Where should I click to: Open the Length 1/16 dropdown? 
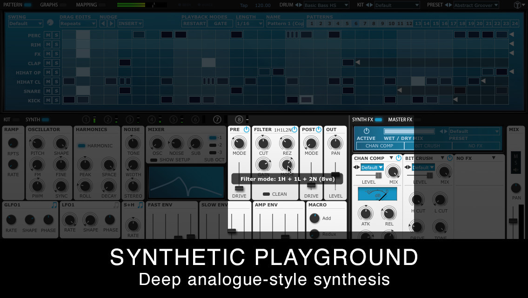pos(249,24)
